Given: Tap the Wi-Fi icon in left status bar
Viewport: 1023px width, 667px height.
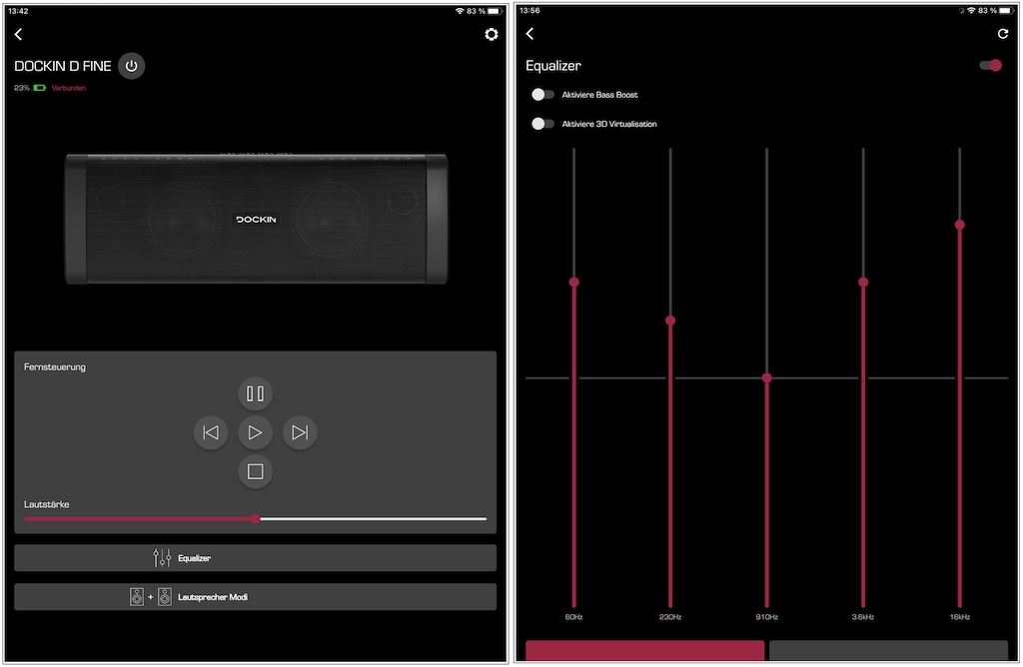Looking at the screenshot, I should pos(460,11).
